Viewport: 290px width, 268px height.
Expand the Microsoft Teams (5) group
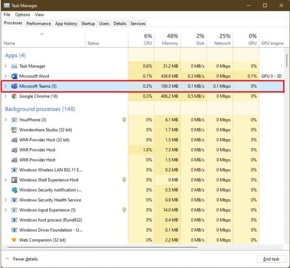tap(6, 86)
